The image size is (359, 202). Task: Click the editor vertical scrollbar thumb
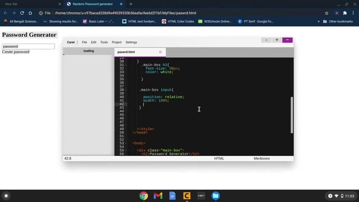pos(292,115)
